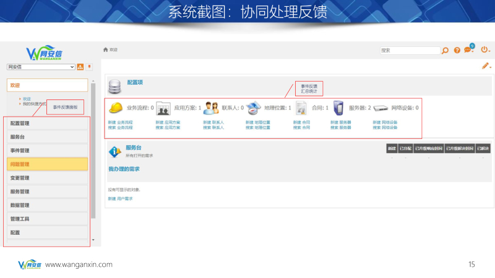Click the orange organization icon beside the selector

click(x=80, y=67)
